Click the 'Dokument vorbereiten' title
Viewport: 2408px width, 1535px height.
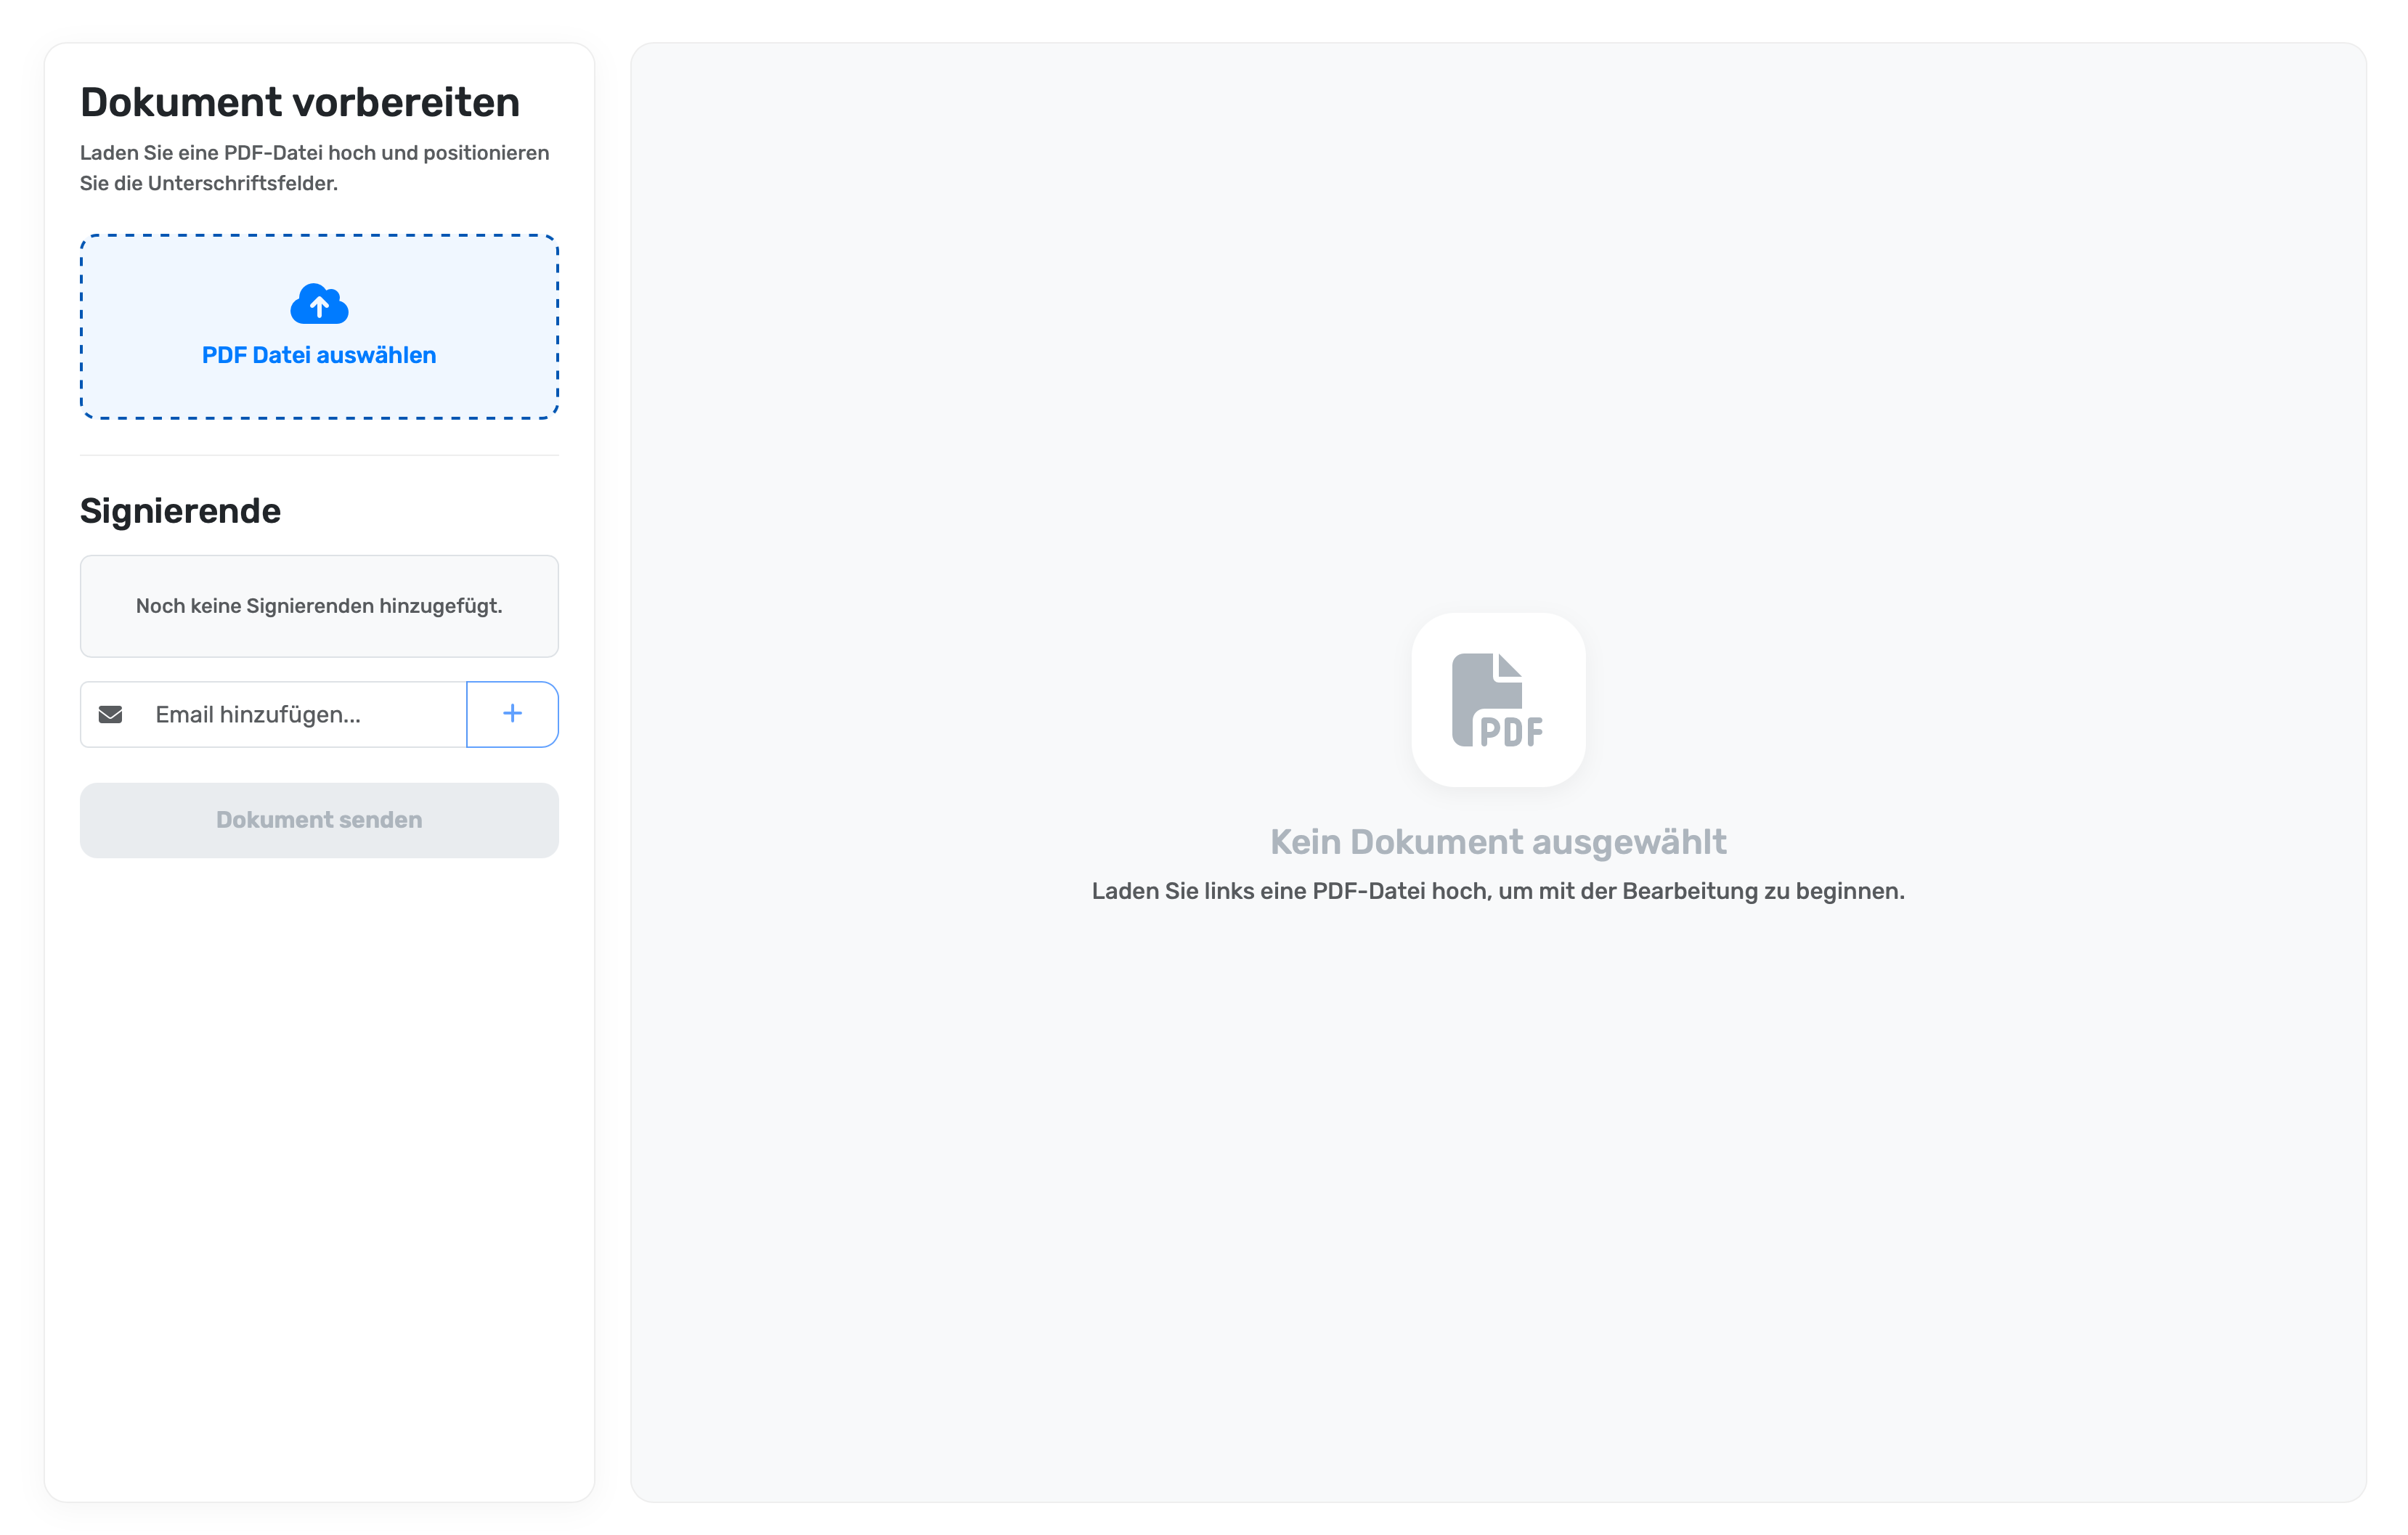point(300,102)
